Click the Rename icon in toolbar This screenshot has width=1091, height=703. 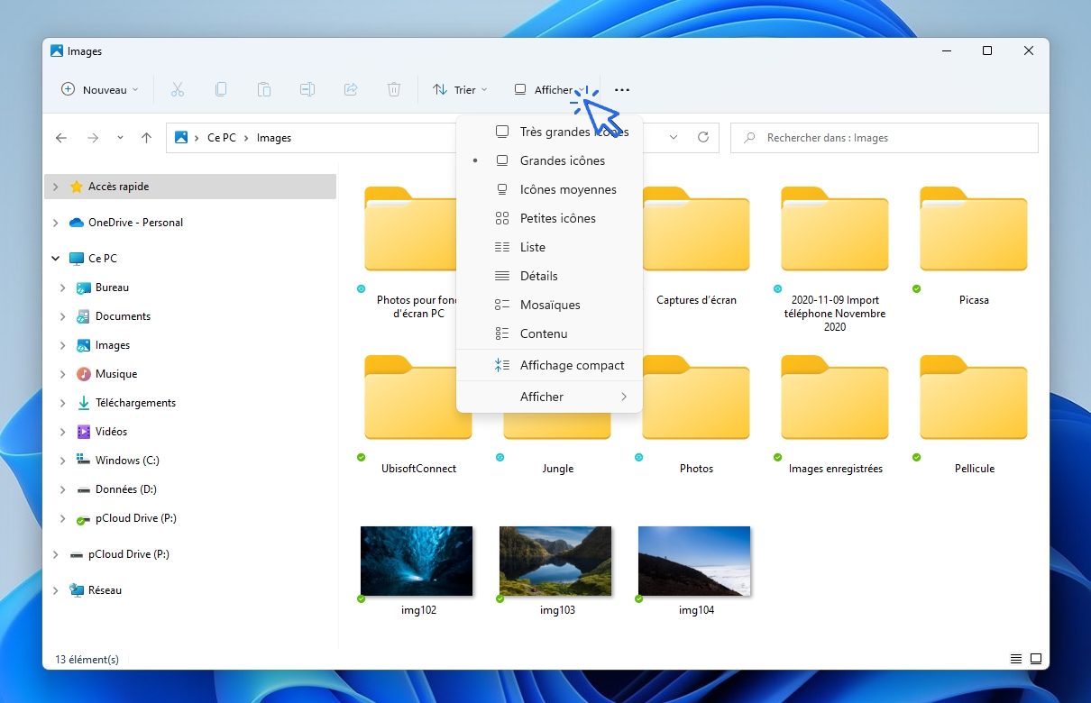click(x=307, y=89)
